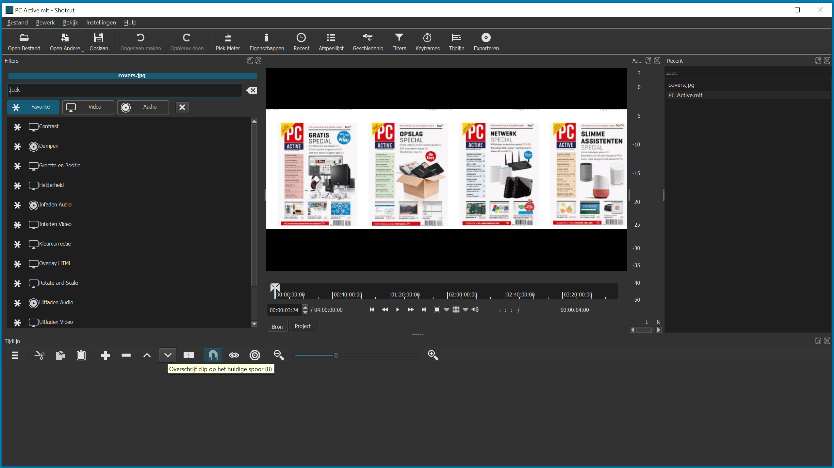This screenshot has width=834, height=468.
Task: Open the Geschiedenis history panel
Action: click(368, 42)
